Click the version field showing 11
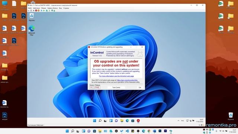238x134 pixels. tap(91, 87)
